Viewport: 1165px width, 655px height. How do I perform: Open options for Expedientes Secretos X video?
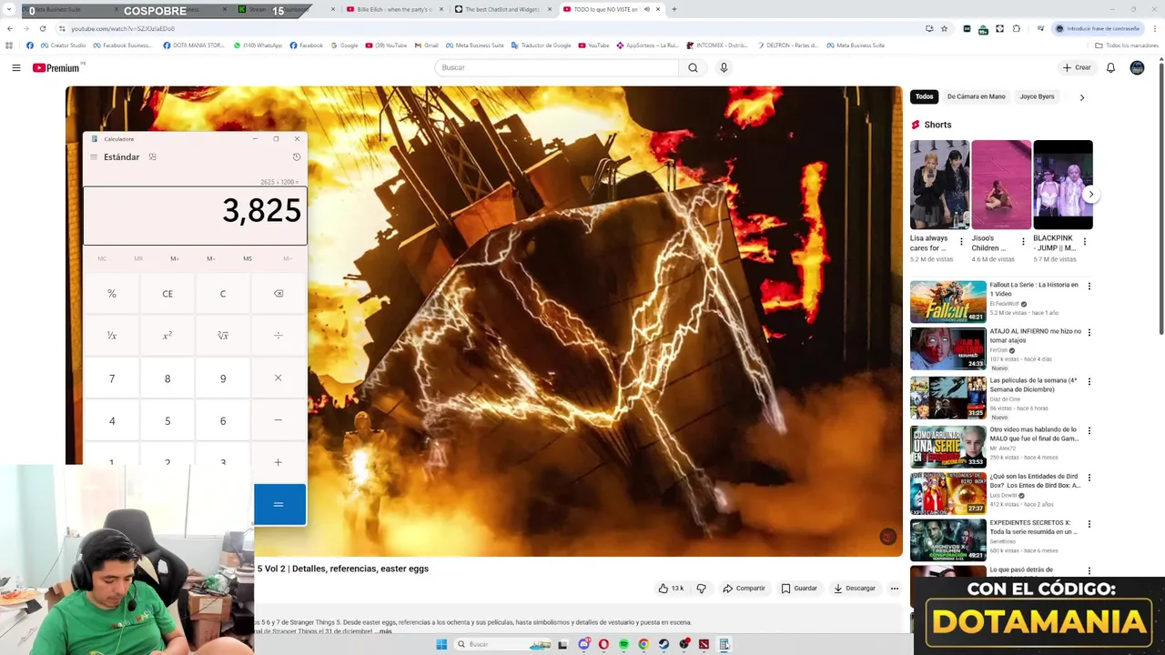pyautogui.click(x=1089, y=525)
